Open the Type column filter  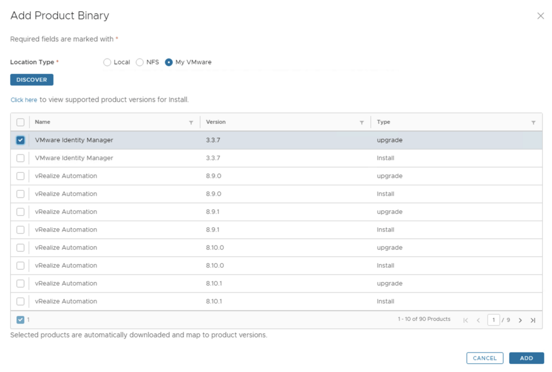[533, 122]
